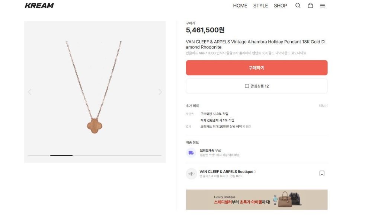The image size is (381, 219).
Task: Click the pendant necklace product image
Action: point(95,89)
